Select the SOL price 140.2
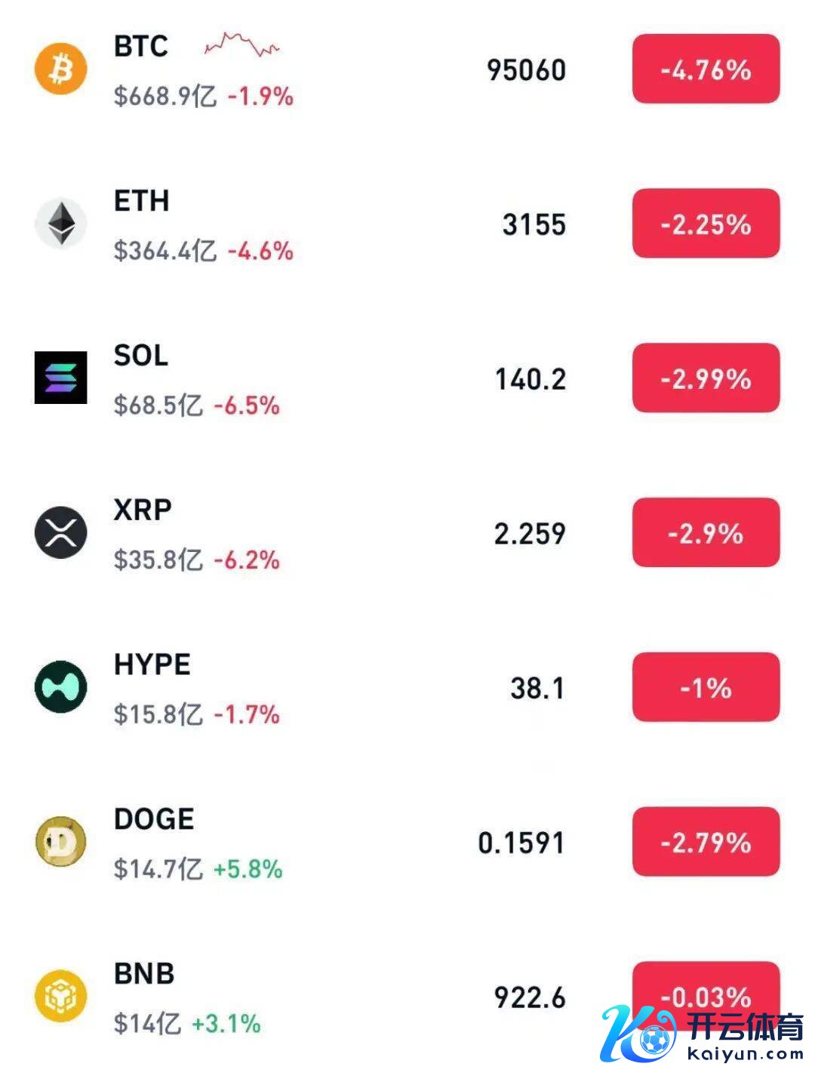Viewport: 815px width, 1079px height. [x=530, y=379]
